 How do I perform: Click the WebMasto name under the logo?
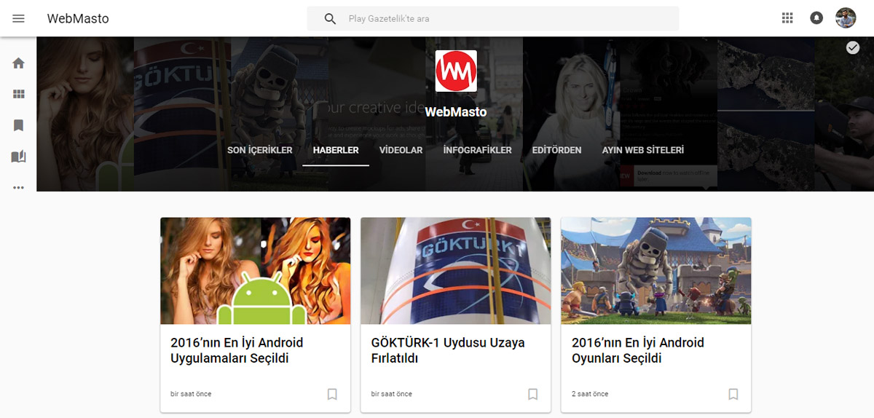(x=456, y=112)
